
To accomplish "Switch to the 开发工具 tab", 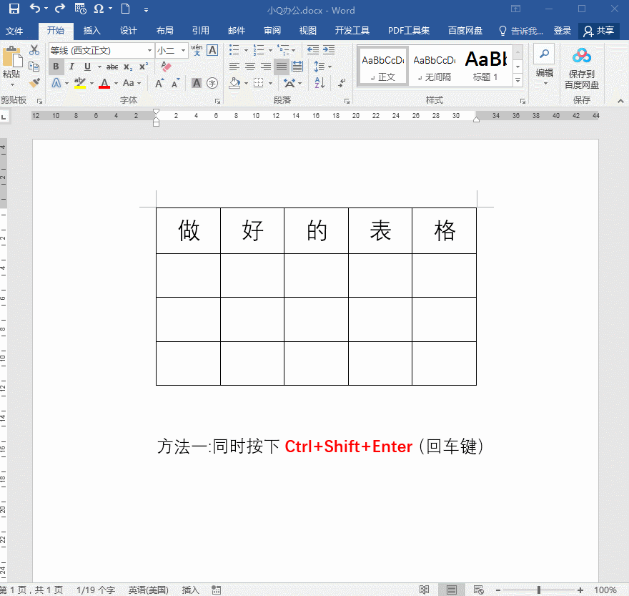I will 352,31.
